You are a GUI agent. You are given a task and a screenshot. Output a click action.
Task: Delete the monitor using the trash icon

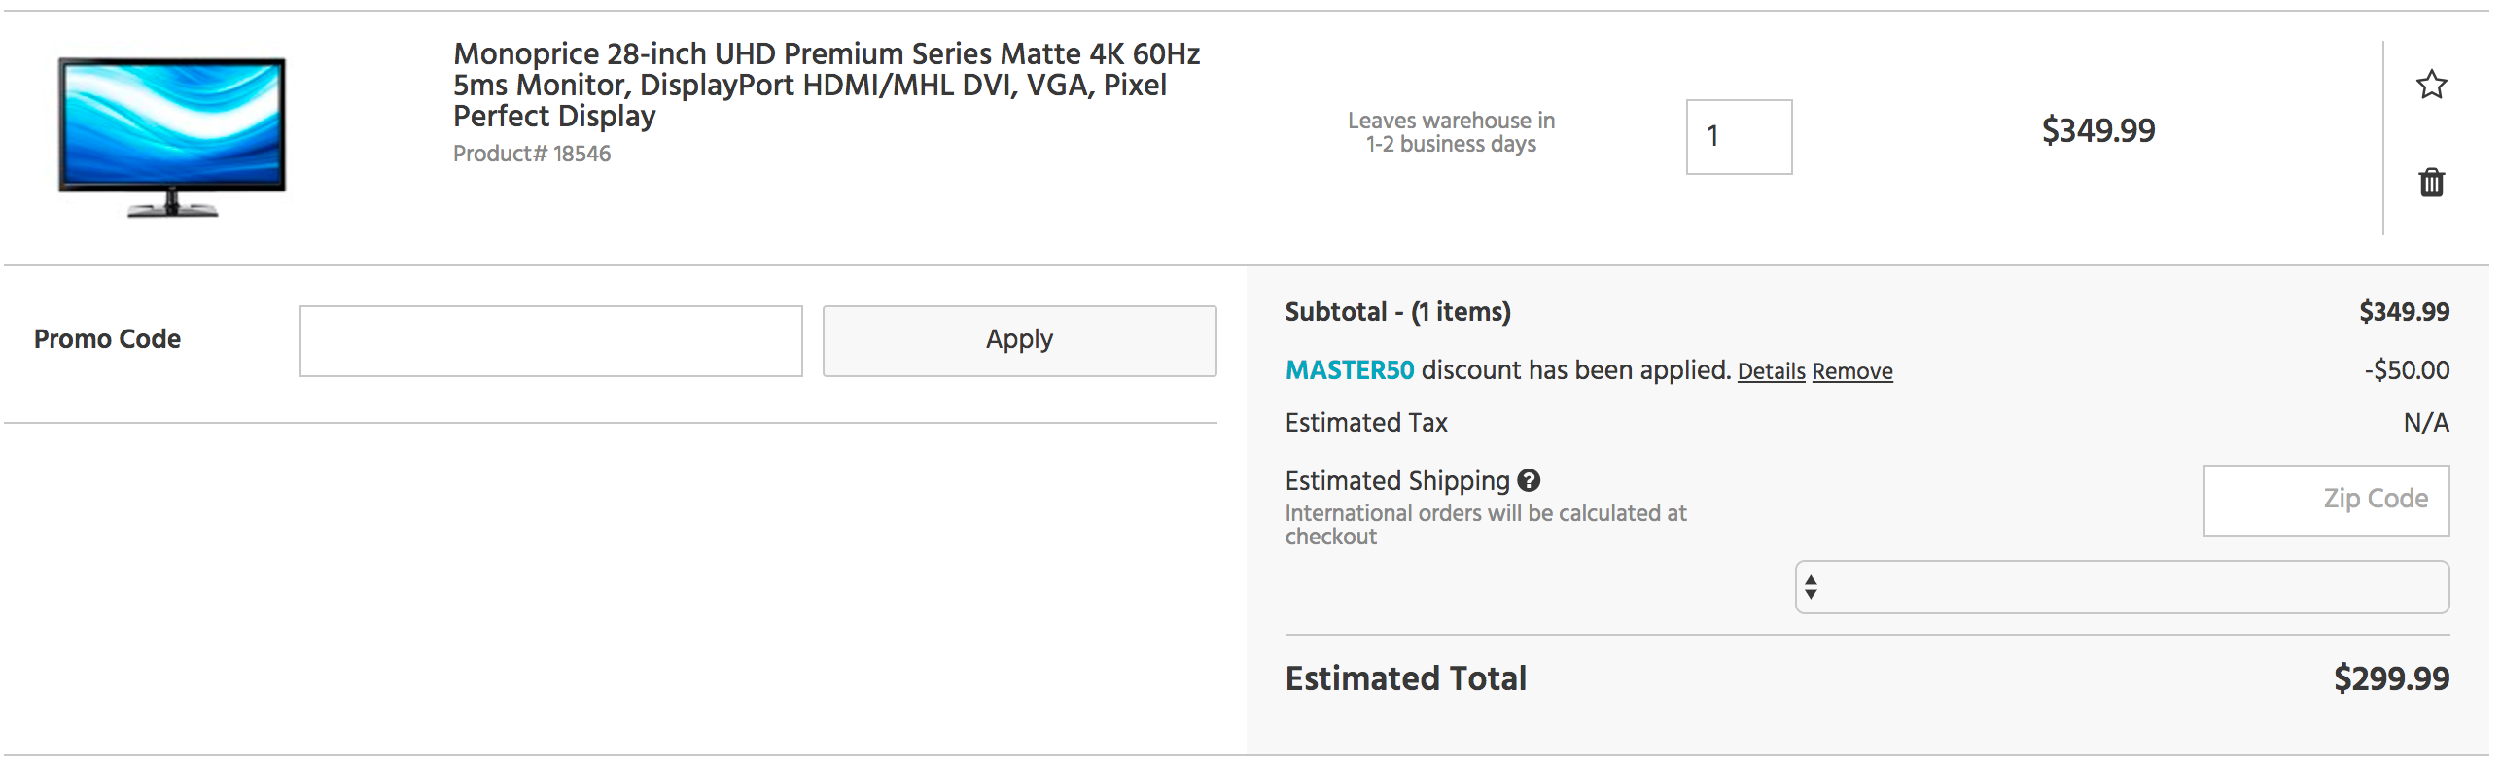[x=2430, y=184]
